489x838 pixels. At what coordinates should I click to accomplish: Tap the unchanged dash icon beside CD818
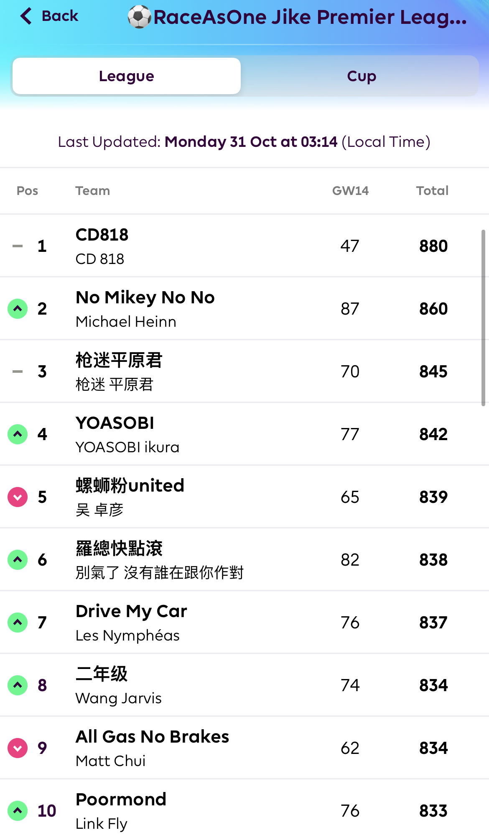click(18, 246)
